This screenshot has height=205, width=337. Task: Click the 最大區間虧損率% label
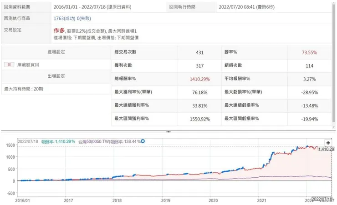pos(241,118)
